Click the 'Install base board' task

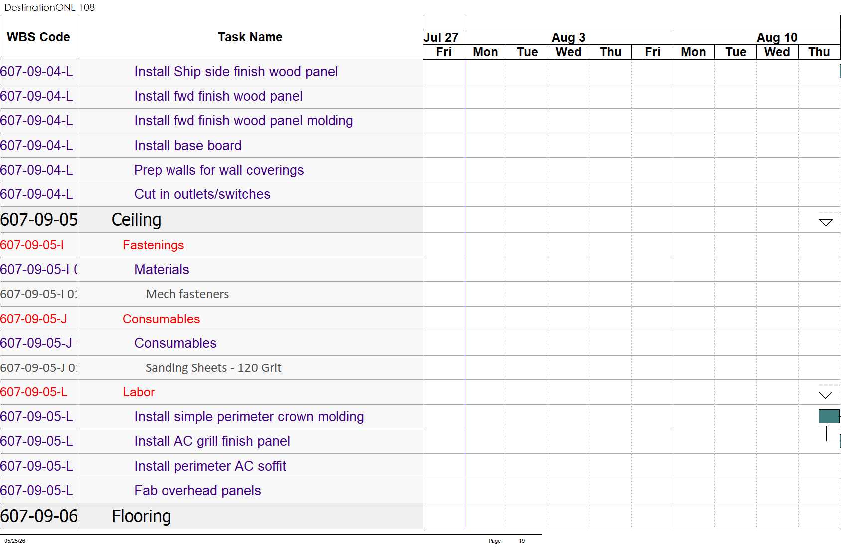(188, 146)
